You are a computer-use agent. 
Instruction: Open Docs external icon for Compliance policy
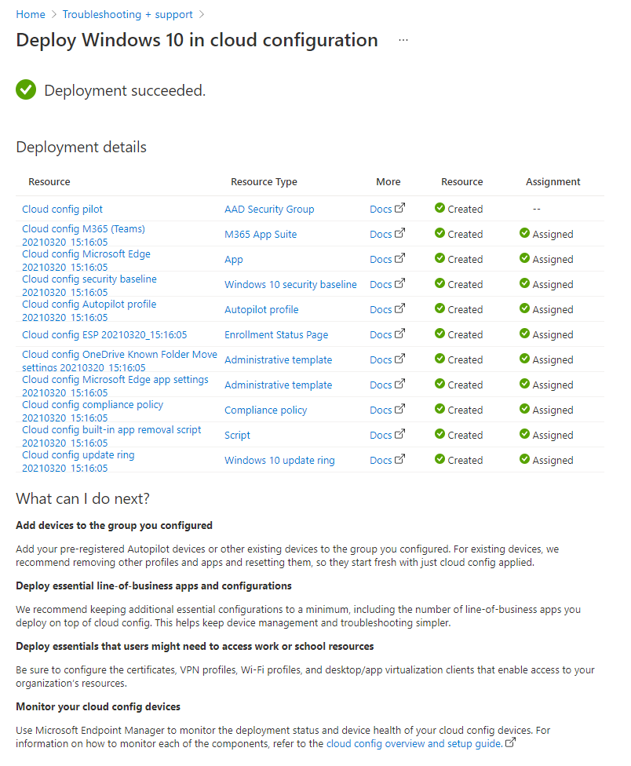pos(400,408)
